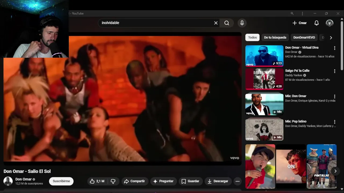Open the Short with boy singing into microphone
The image size is (344, 193).
pyautogui.click(x=260, y=166)
